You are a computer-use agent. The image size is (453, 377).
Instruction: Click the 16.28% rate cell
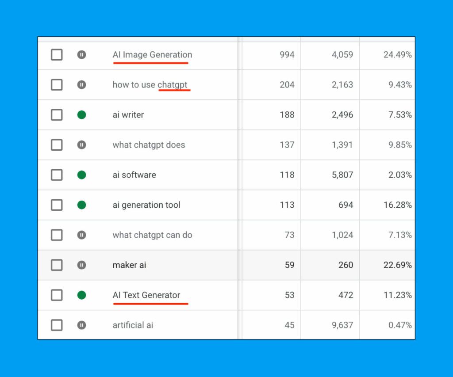pos(398,205)
